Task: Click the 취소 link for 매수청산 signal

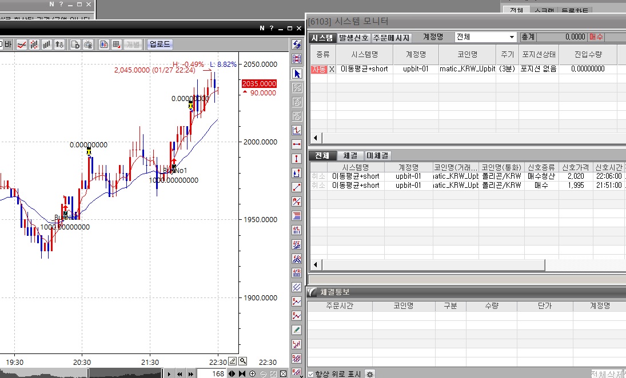Action: (x=318, y=176)
